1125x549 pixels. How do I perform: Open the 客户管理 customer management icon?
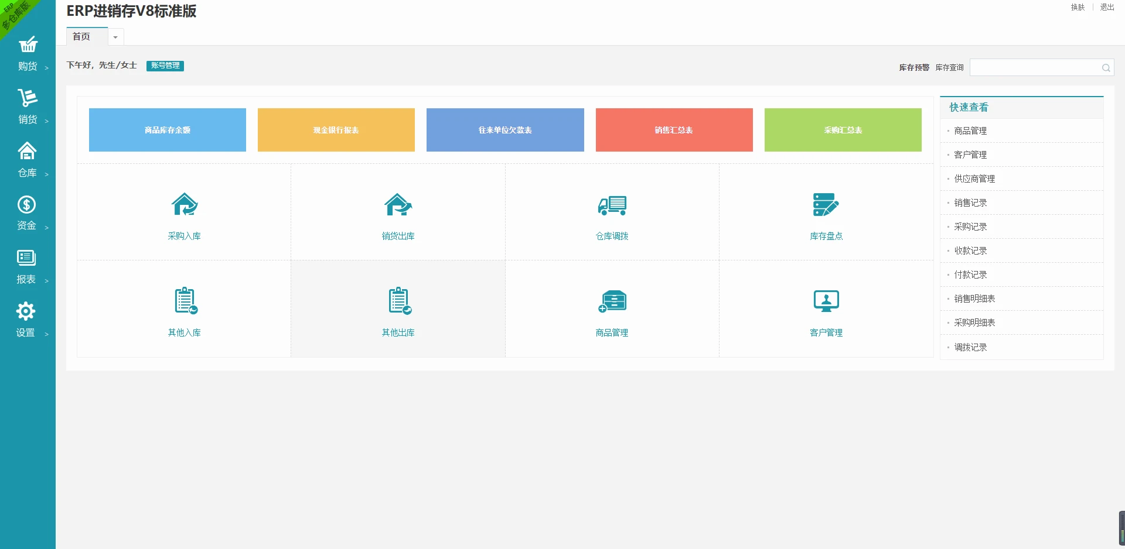tap(826, 301)
